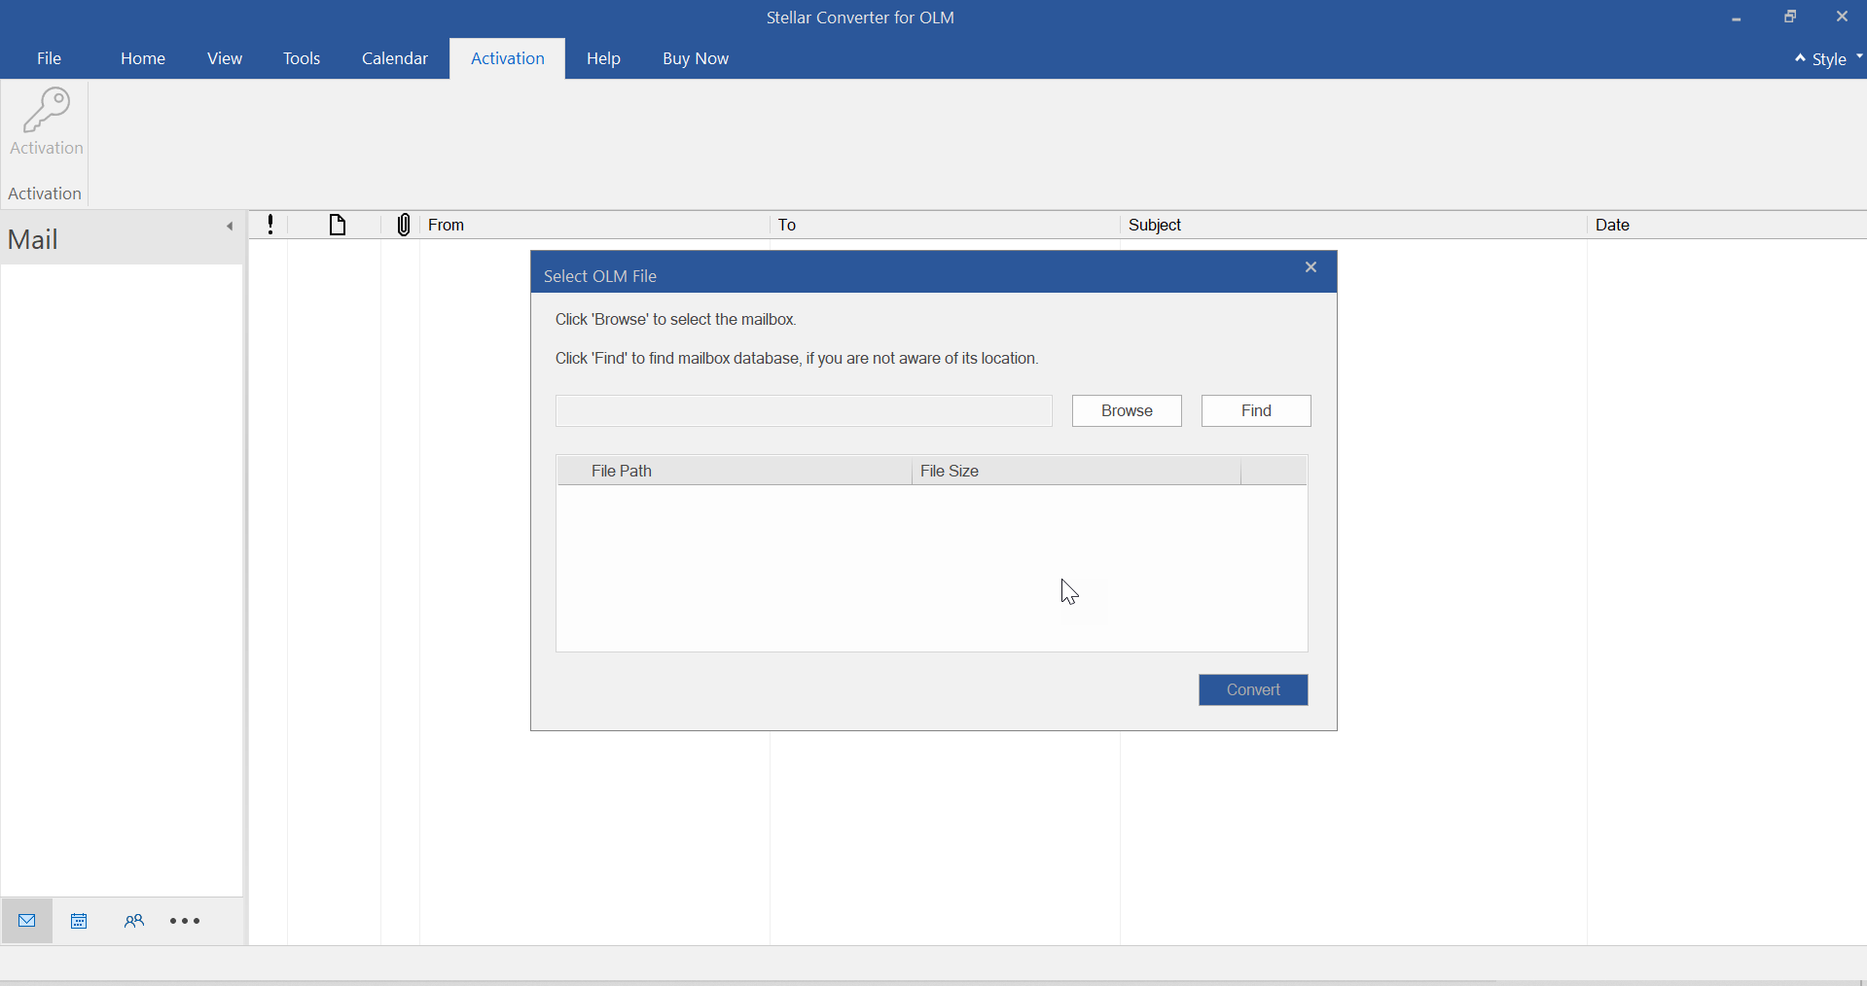Click the Activation key icon in ribbon
Image resolution: width=1867 pixels, height=986 pixels.
tap(47, 121)
